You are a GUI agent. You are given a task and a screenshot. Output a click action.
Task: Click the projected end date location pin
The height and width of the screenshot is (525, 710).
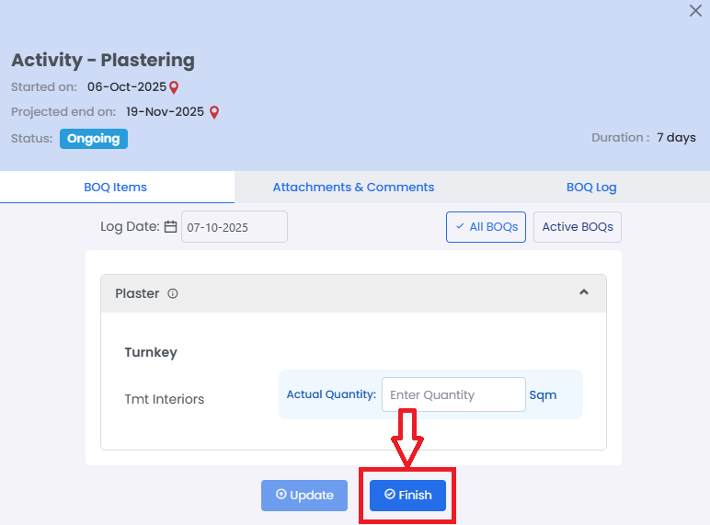point(214,112)
